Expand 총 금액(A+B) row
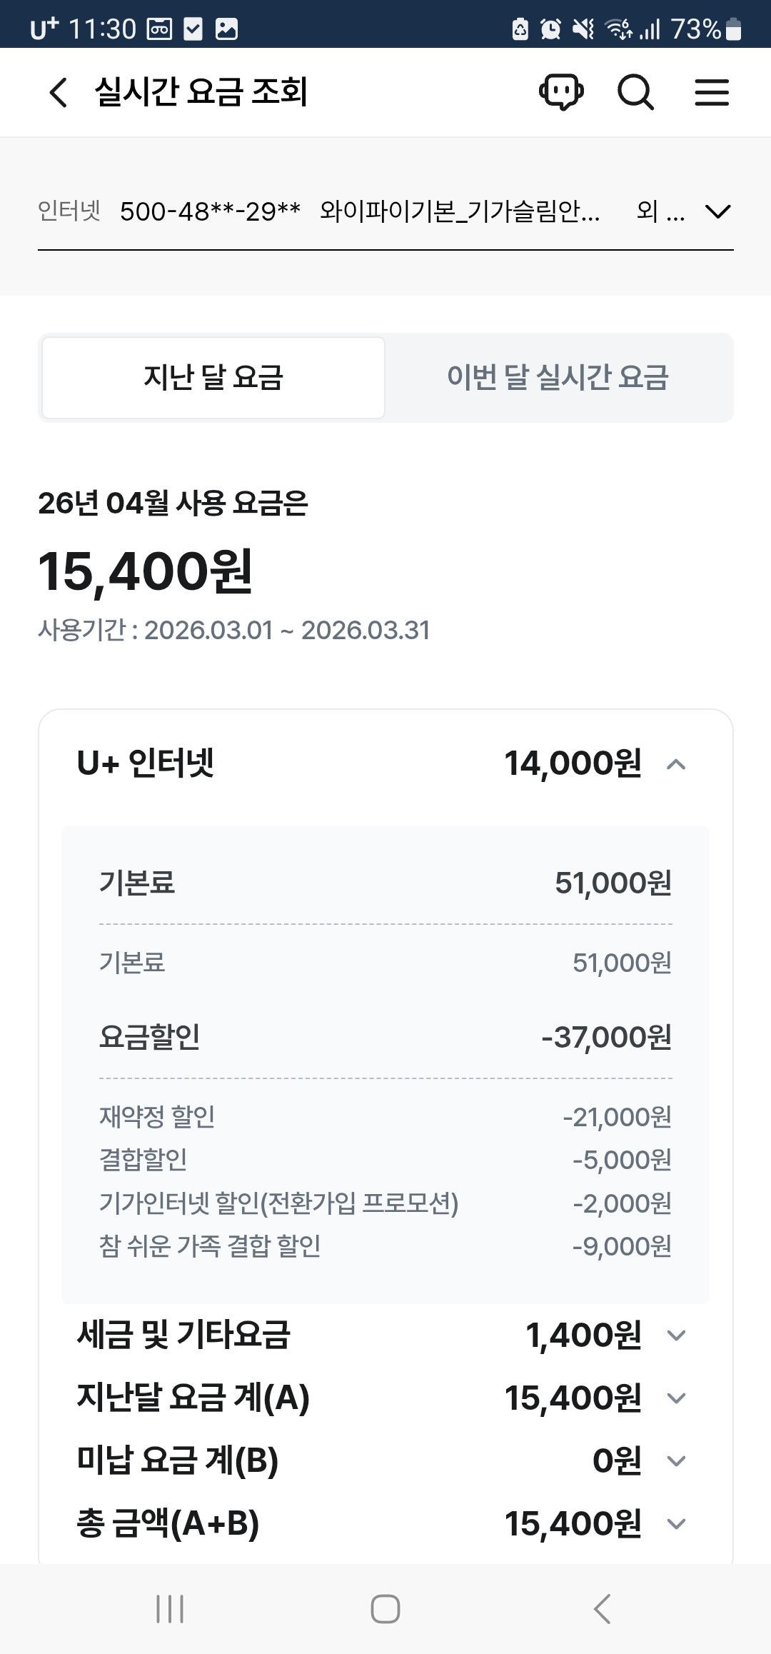 tap(675, 1524)
